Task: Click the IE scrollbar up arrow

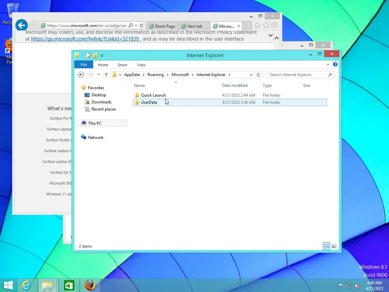Action: pyautogui.click(x=277, y=38)
